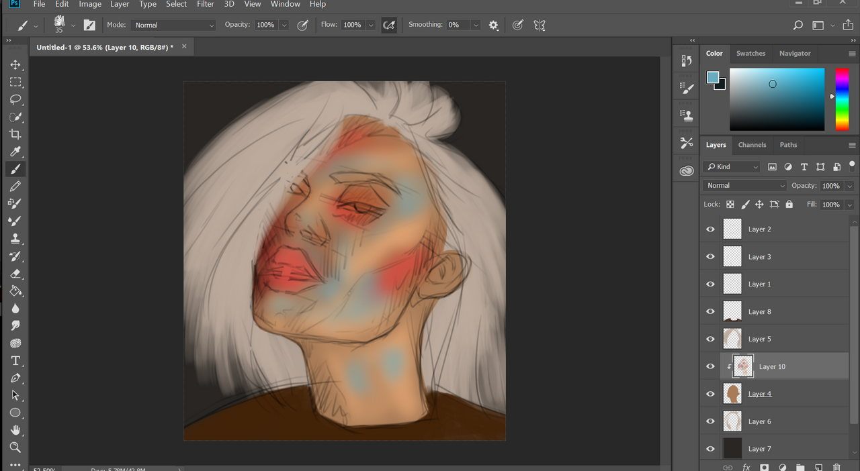Select the Path Selection tool
Image resolution: width=860 pixels, height=471 pixels.
point(15,396)
